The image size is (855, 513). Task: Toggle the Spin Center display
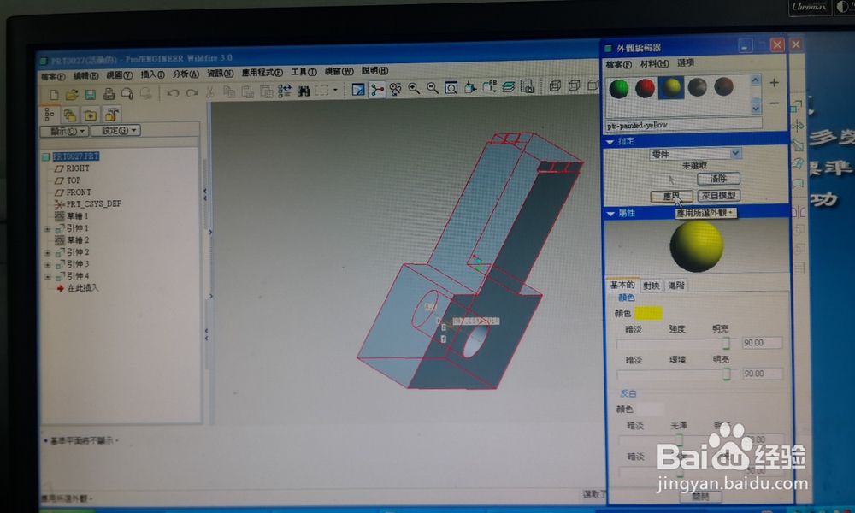377,89
